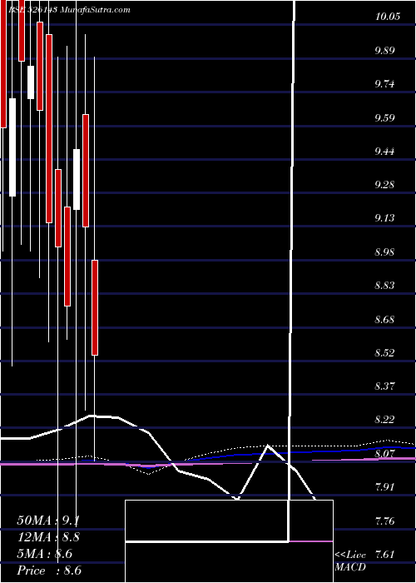Click the 8.98 price axis label
The width and height of the screenshot is (416, 583).
(384, 252)
